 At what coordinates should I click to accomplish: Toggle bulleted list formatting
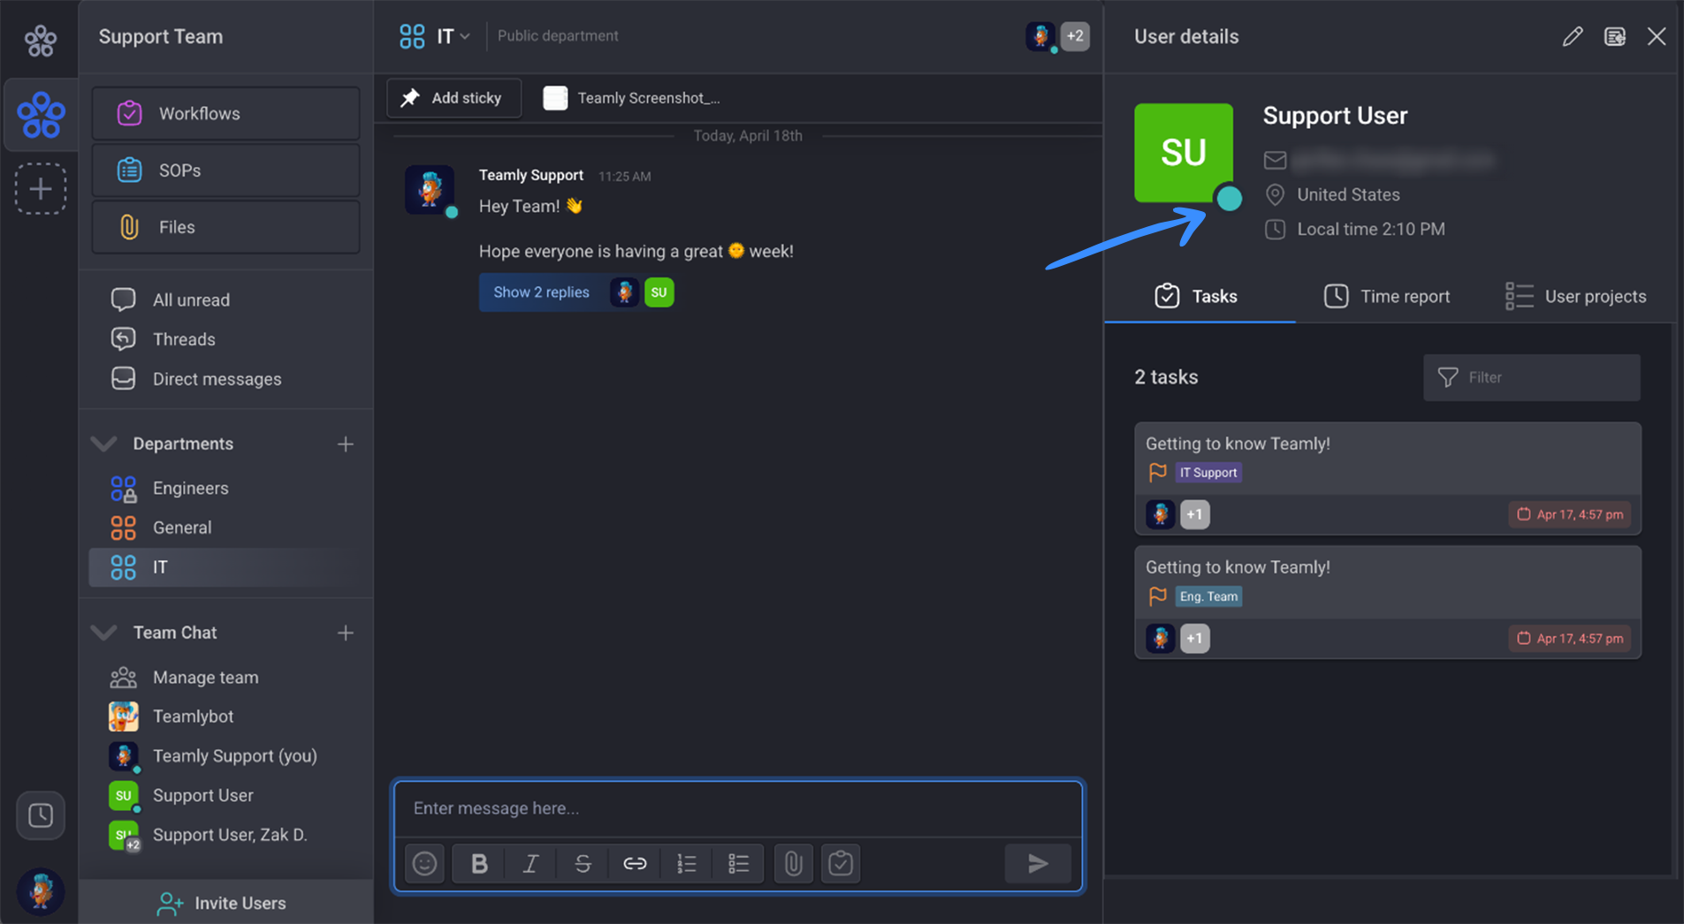pyautogui.click(x=738, y=863)
